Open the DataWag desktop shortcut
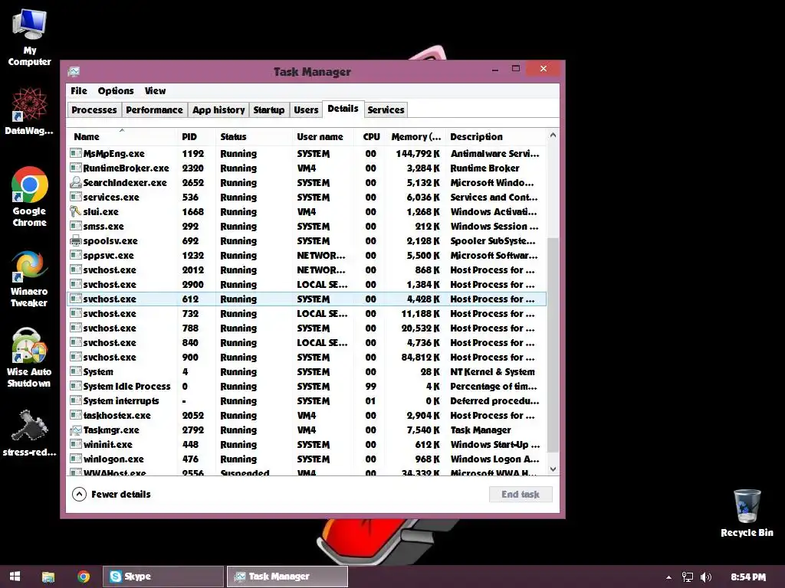The width and height of the screenshot is (785, 588). pos(29,111)
